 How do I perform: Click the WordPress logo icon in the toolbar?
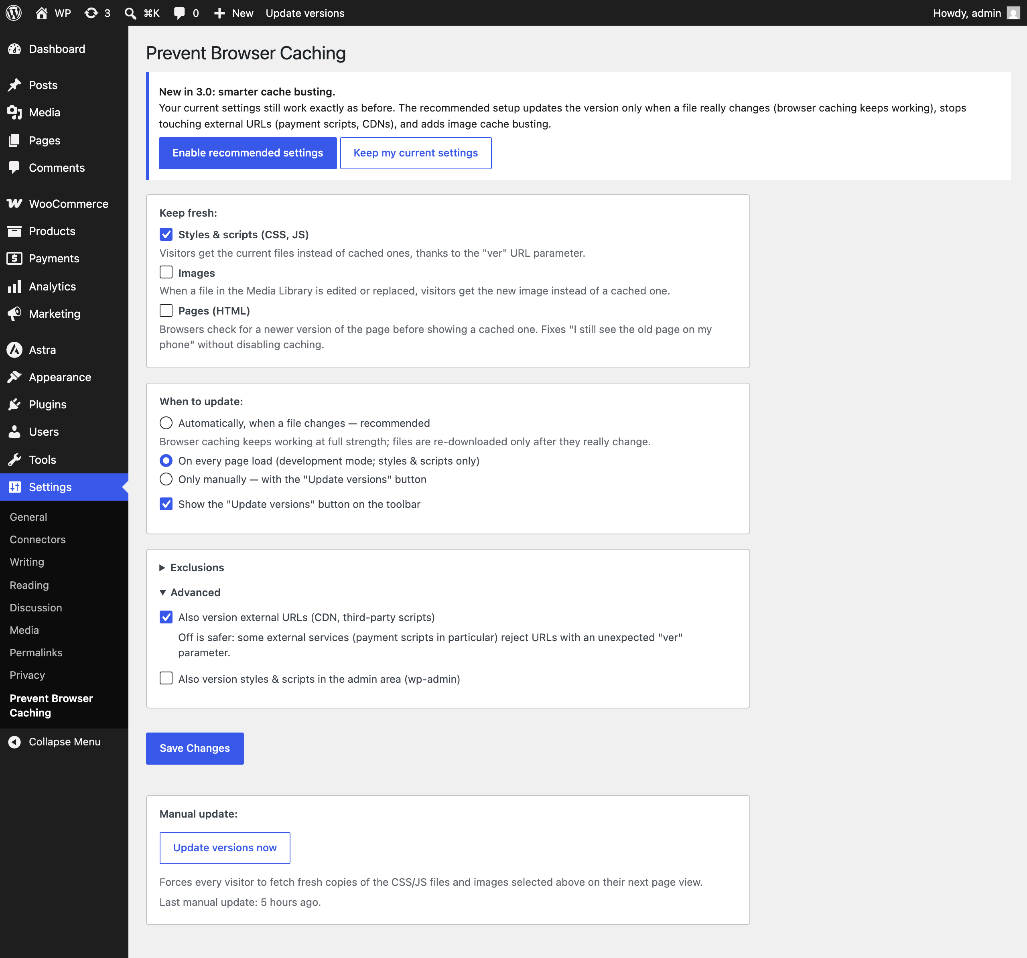click(x=13, y=13)
